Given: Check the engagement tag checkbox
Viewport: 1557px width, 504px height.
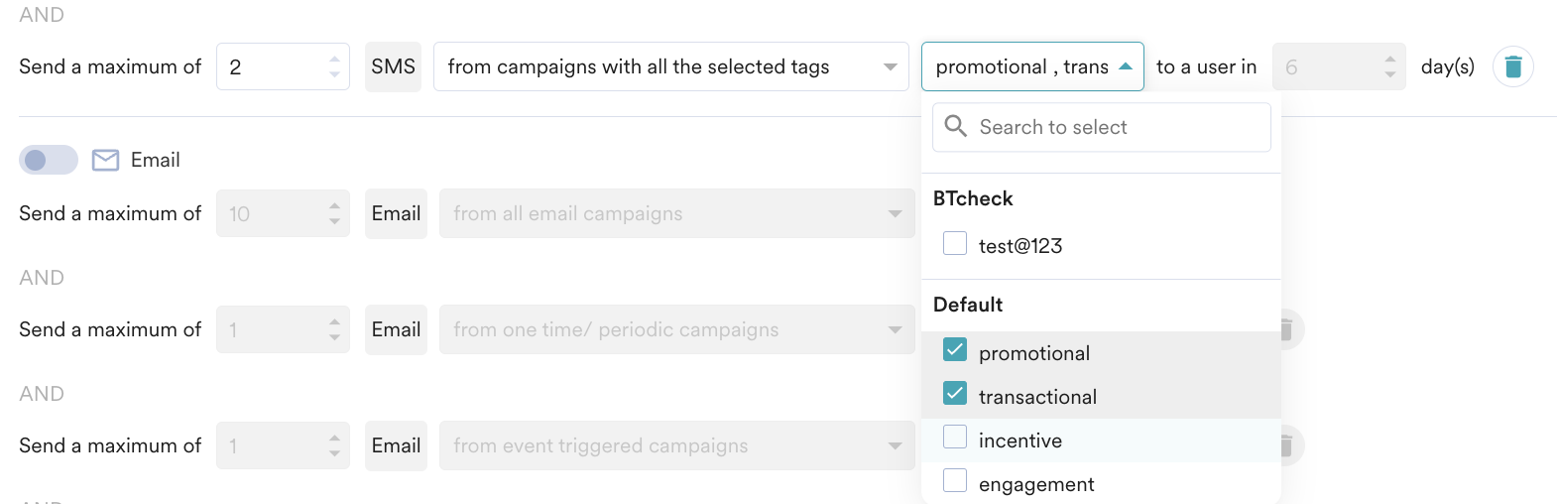Looking at the screenshot, I should point(955,481).
